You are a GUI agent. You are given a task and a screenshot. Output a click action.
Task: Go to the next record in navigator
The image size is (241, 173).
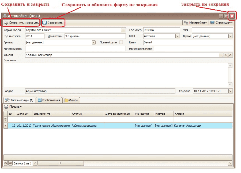coord(5,163)
